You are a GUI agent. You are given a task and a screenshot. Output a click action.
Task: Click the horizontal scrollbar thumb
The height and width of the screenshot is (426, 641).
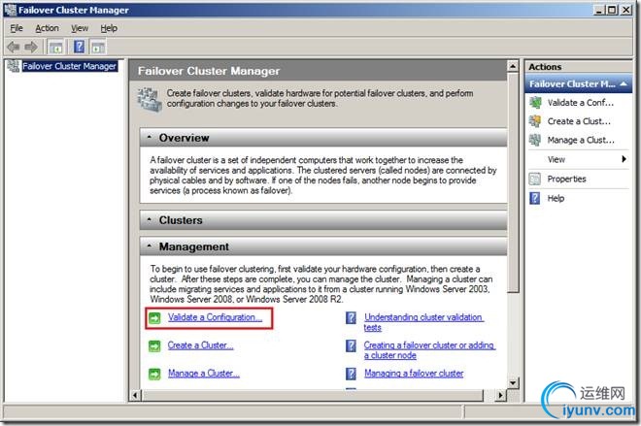313,395
